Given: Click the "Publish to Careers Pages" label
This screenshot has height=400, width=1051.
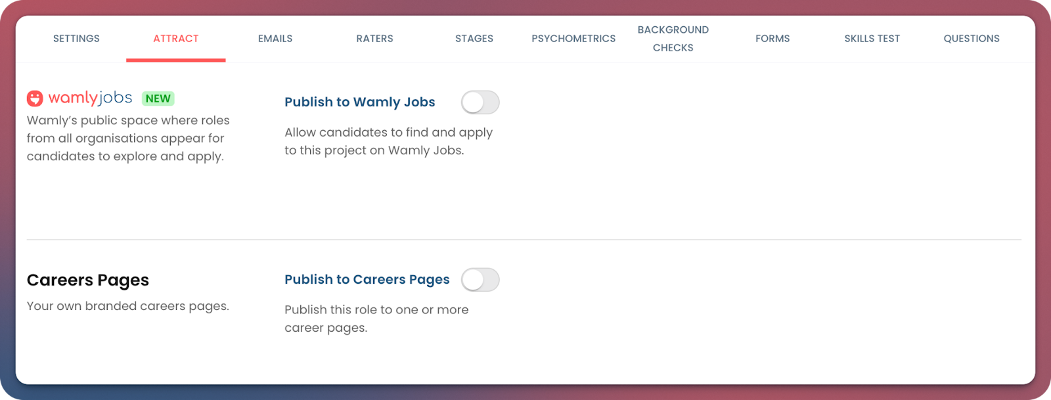Looking at the screenshot, I should click(367, 280).
